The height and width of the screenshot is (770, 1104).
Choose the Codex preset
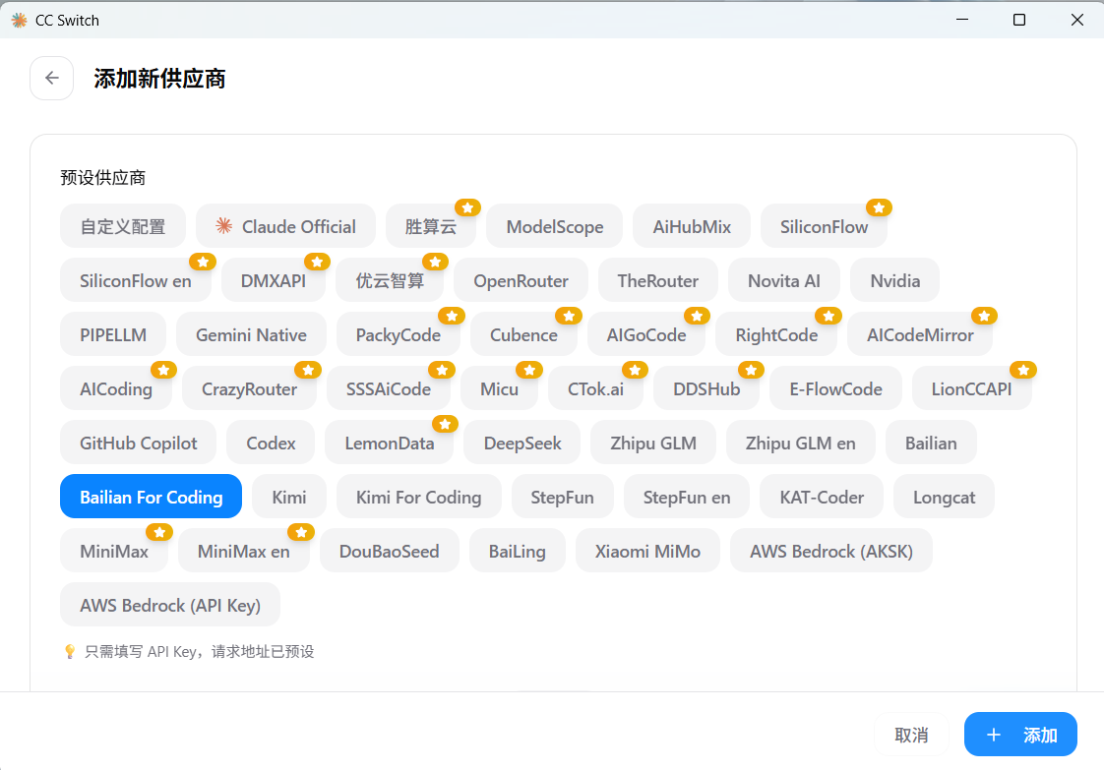pyautogui.click(x=271, y=444)
